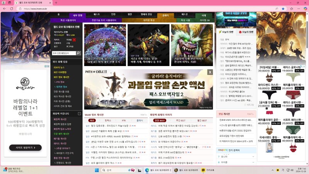Expand the 모니터 row in coupang 인기 검색어
The image size is (309, 174).
236,157
